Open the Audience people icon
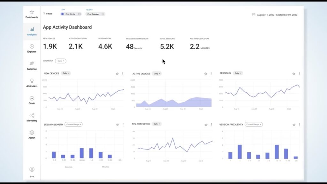 tap(32, 64)
